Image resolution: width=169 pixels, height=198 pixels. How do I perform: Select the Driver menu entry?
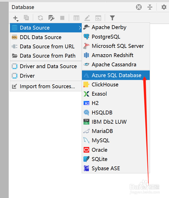(46, 76)
